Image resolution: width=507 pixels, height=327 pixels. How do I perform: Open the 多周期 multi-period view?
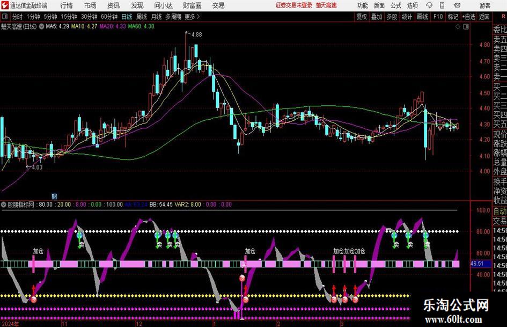[173, 17]
